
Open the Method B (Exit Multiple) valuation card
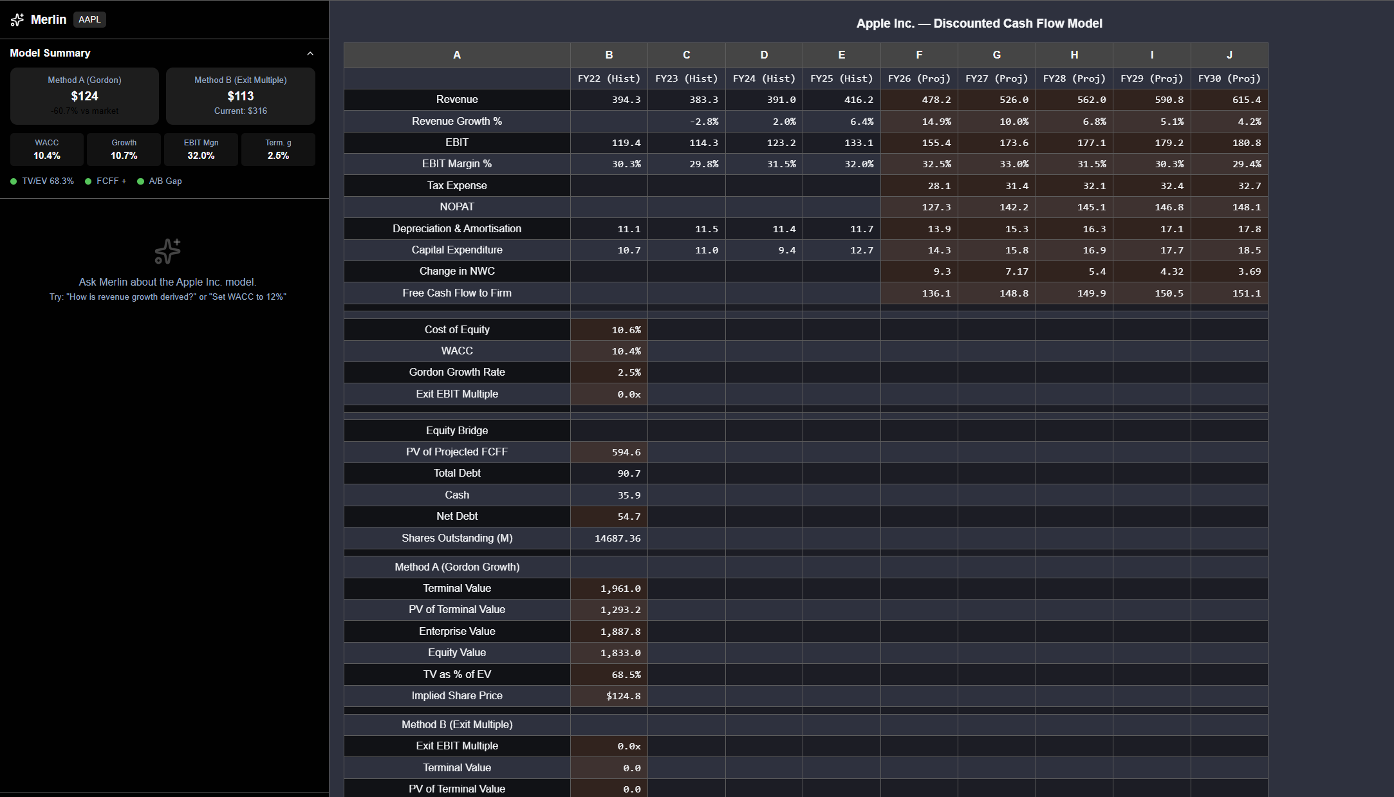241,96
